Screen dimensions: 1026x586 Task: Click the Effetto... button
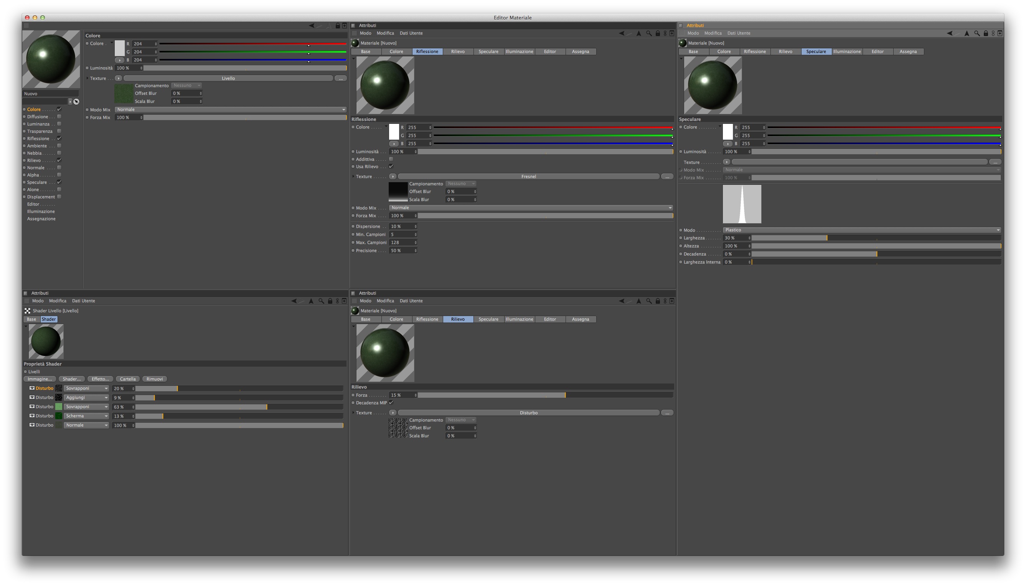[100, 379]
